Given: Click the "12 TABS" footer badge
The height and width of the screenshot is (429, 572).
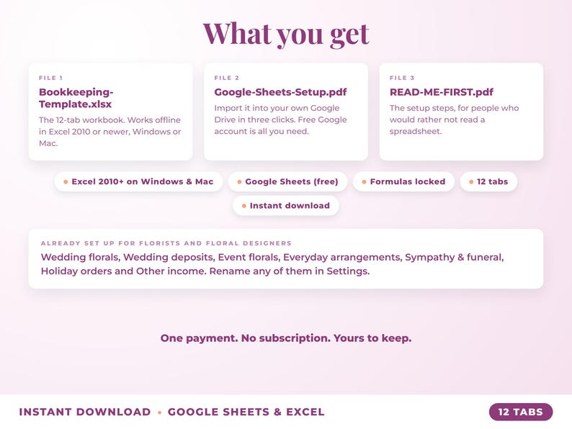Looking at the screenshot, I should coord(521,412).
